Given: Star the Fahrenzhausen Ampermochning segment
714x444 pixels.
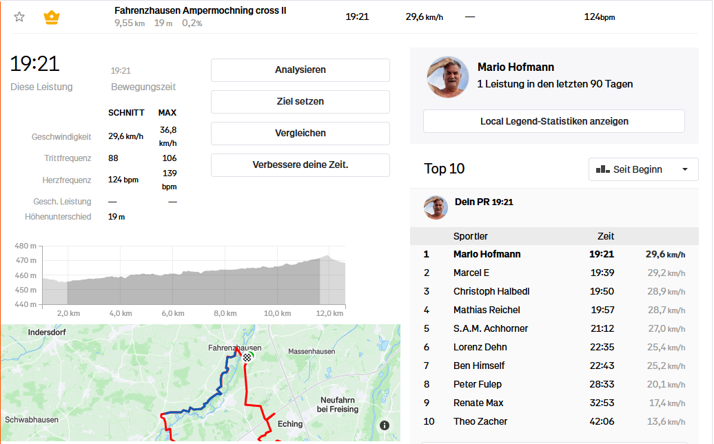Looking at the screenshot, I should [19, 17].
